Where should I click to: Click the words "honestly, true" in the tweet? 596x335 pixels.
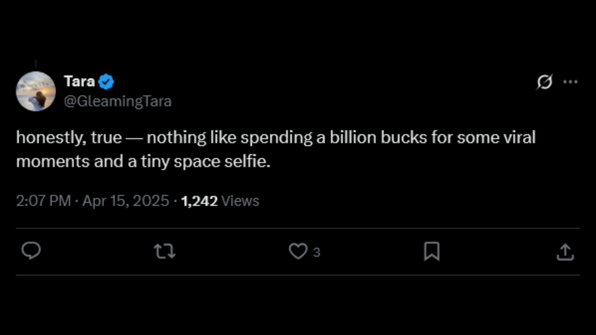click(x=69, y=137)
